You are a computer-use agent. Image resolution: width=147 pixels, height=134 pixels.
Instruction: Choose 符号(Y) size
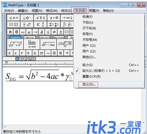click(109, 34)
